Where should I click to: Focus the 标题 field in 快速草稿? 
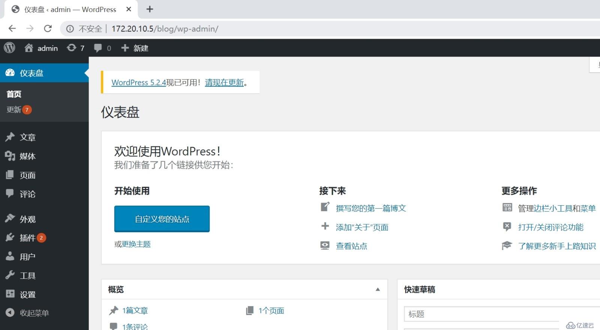pyautogui.click(x=502, y=314)
